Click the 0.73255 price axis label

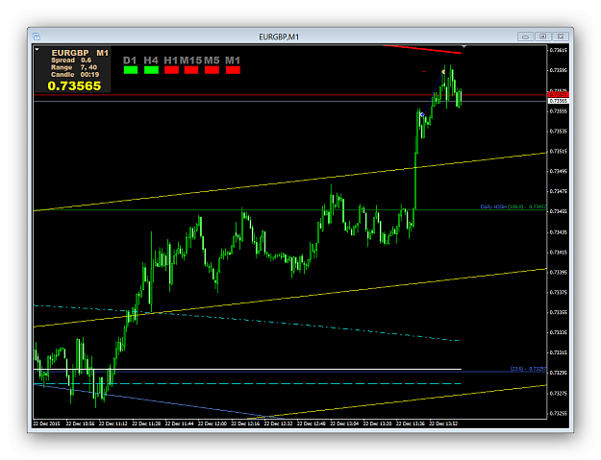pos(559,413)
